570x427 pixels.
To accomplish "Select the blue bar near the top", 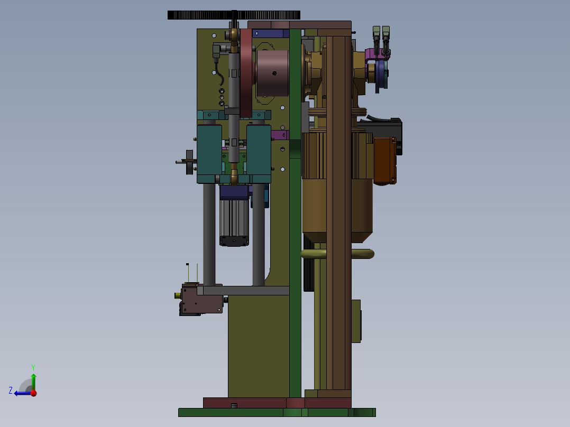I will pyautogui.click(x=271, y=34).
